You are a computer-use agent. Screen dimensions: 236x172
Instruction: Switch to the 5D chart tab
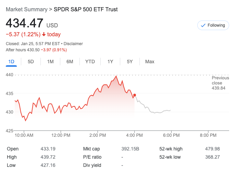click(31, 62)
